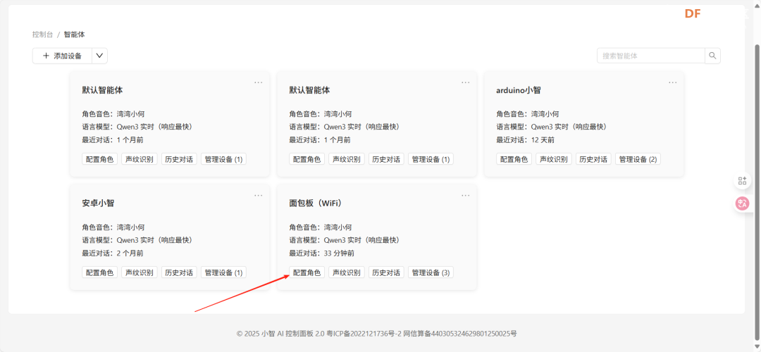The image size is (761, 352).
Task: Open the more options menu on arduino小智 card
Action: (x=673, y=82)
